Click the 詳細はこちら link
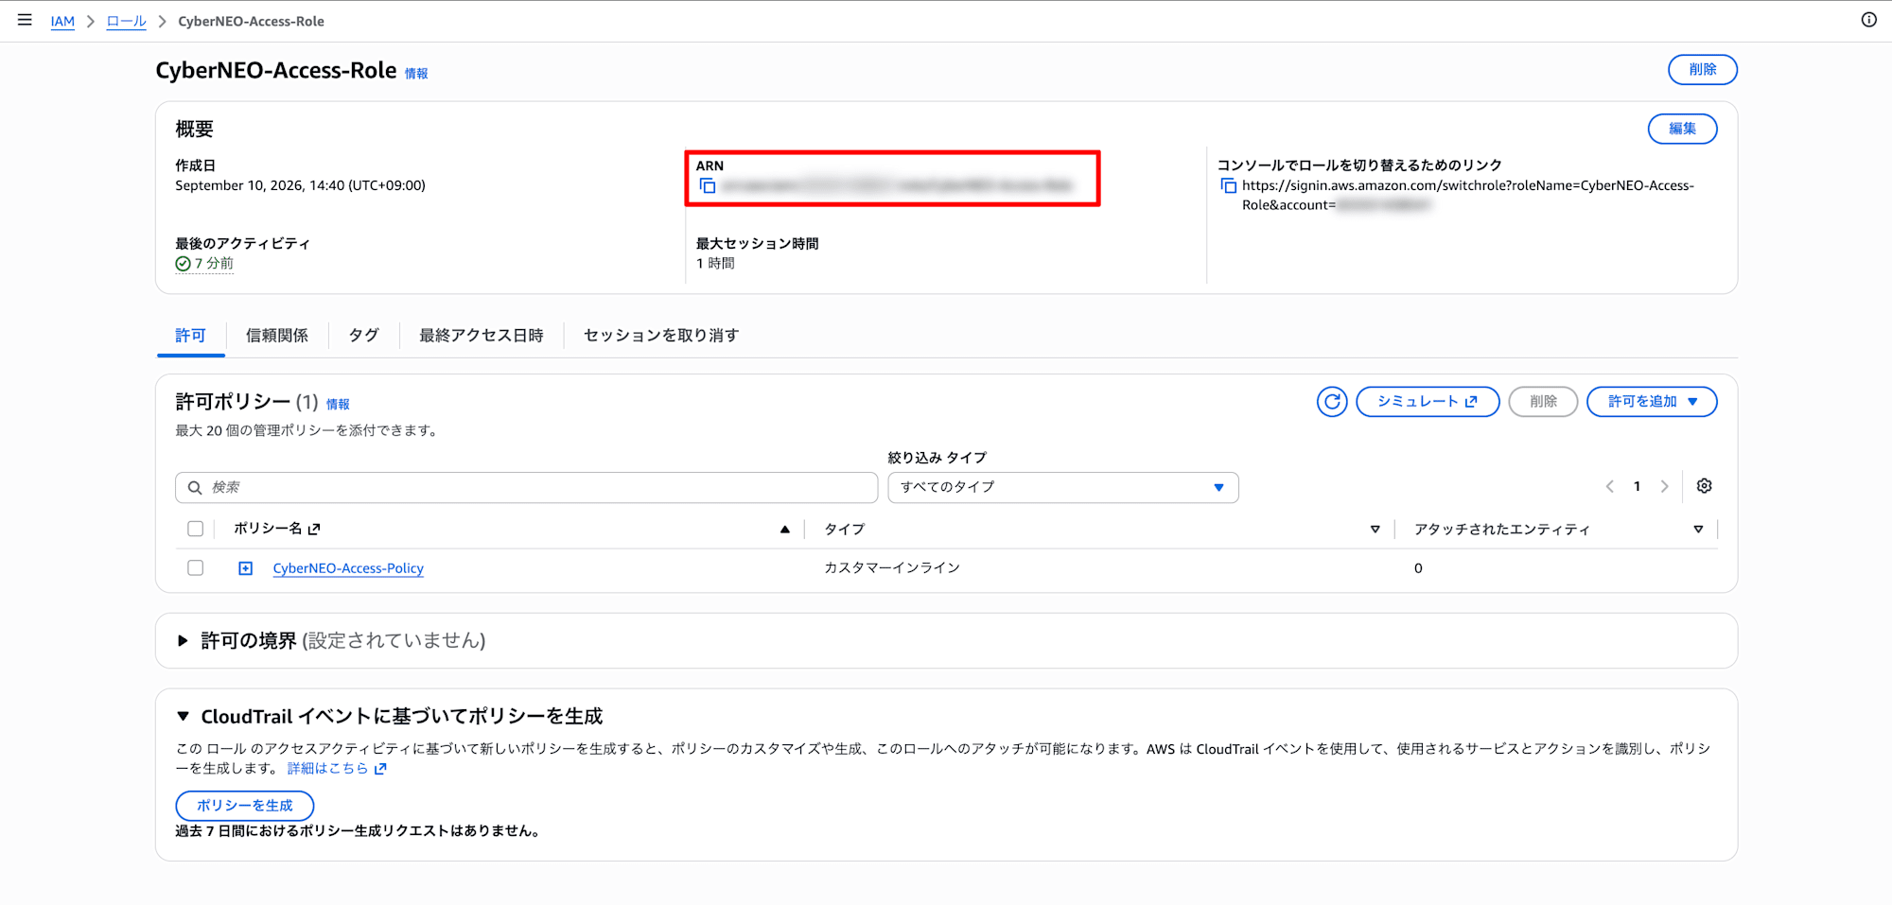Screen dimensions: 1892x905 coord(337,769)
